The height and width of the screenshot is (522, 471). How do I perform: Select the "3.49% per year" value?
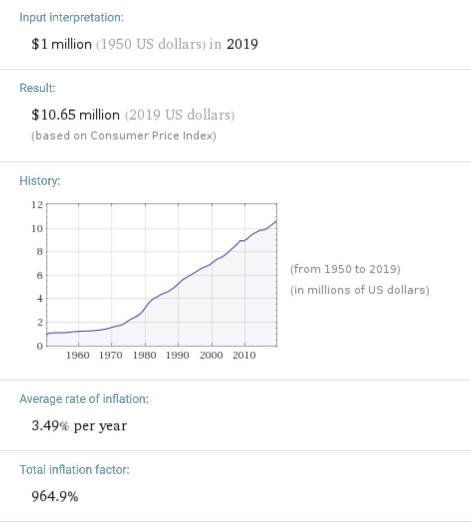(x=79, y=426)
